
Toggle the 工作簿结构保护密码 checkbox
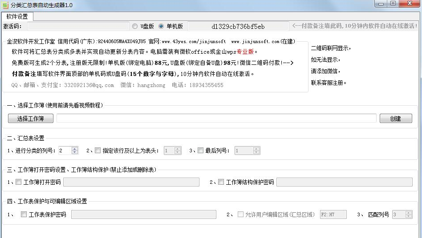(221, 182)
